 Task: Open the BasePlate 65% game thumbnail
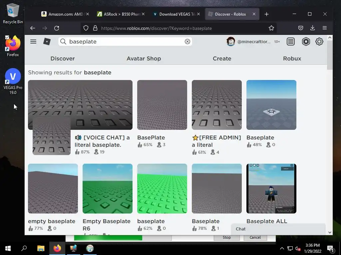[x=162, y=105]
